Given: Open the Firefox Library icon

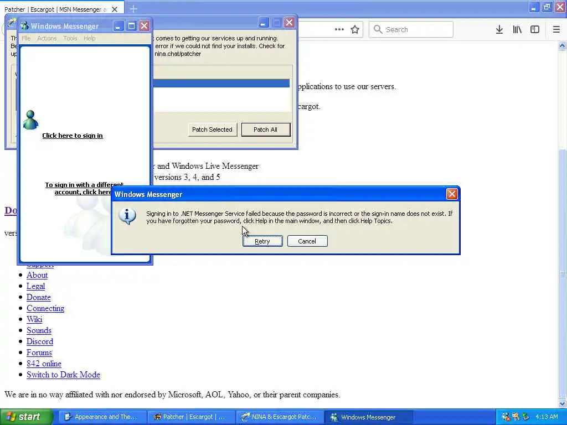Looking at the screenshot, I should (x=517, y=30).
